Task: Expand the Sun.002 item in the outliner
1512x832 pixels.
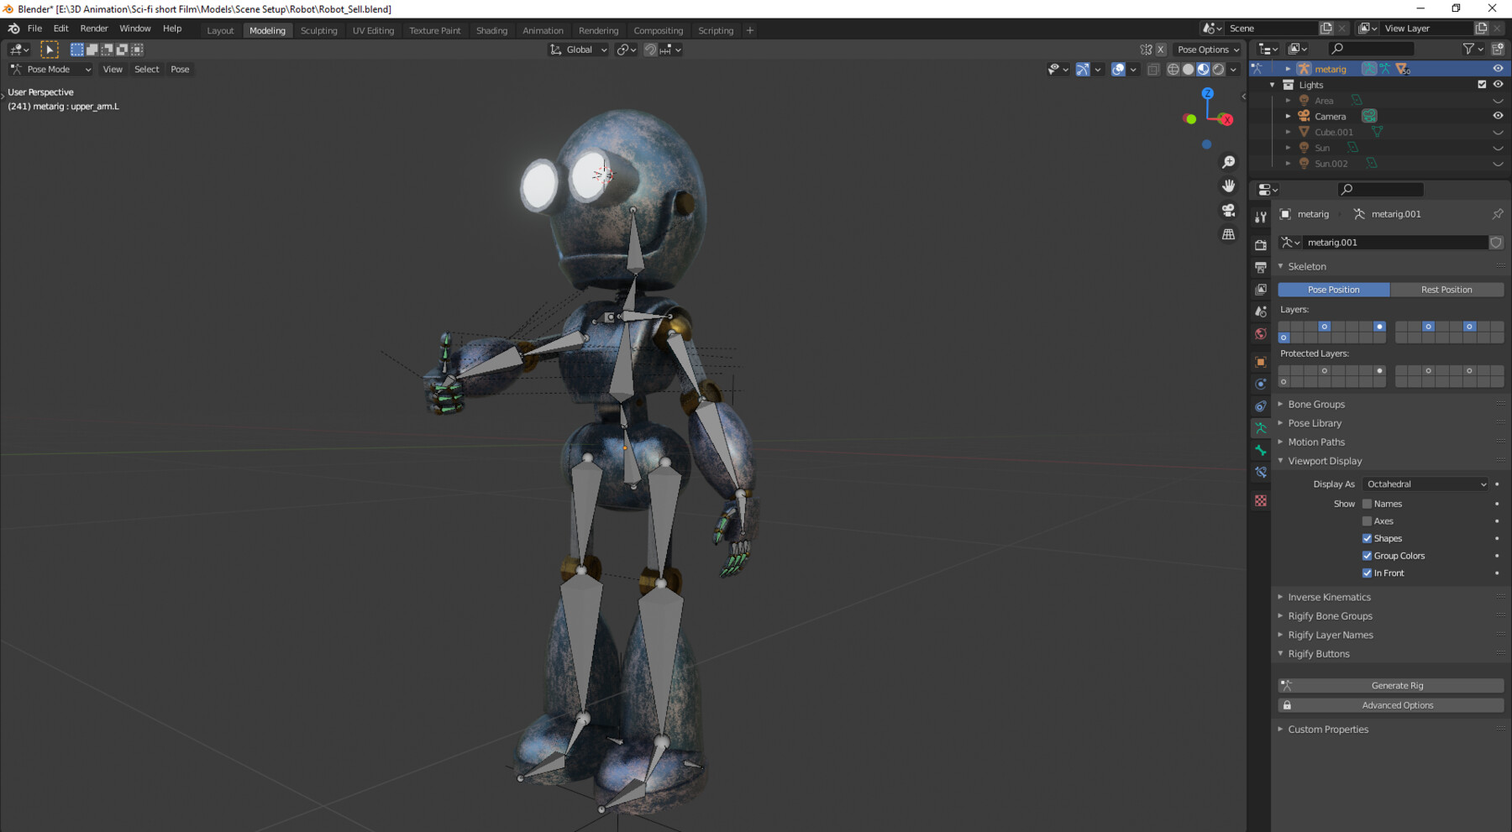Action: 1288,163
